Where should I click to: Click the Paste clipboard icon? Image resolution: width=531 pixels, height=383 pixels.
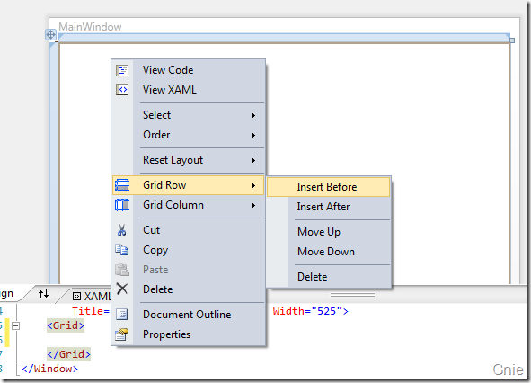pos(122,270)
